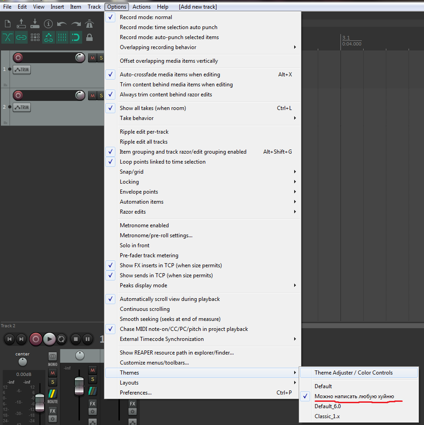Solo track 2 with S button

[x=101, y=95]
